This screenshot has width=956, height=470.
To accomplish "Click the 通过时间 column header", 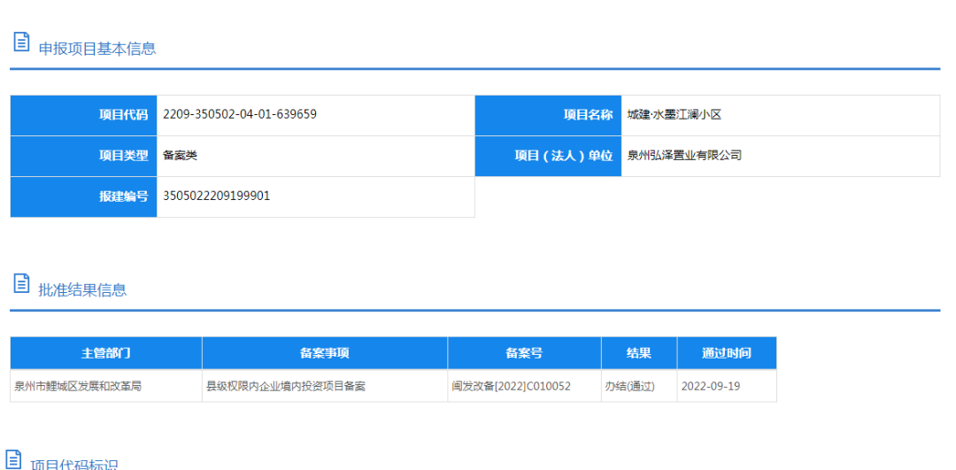I will pos(727,353).
